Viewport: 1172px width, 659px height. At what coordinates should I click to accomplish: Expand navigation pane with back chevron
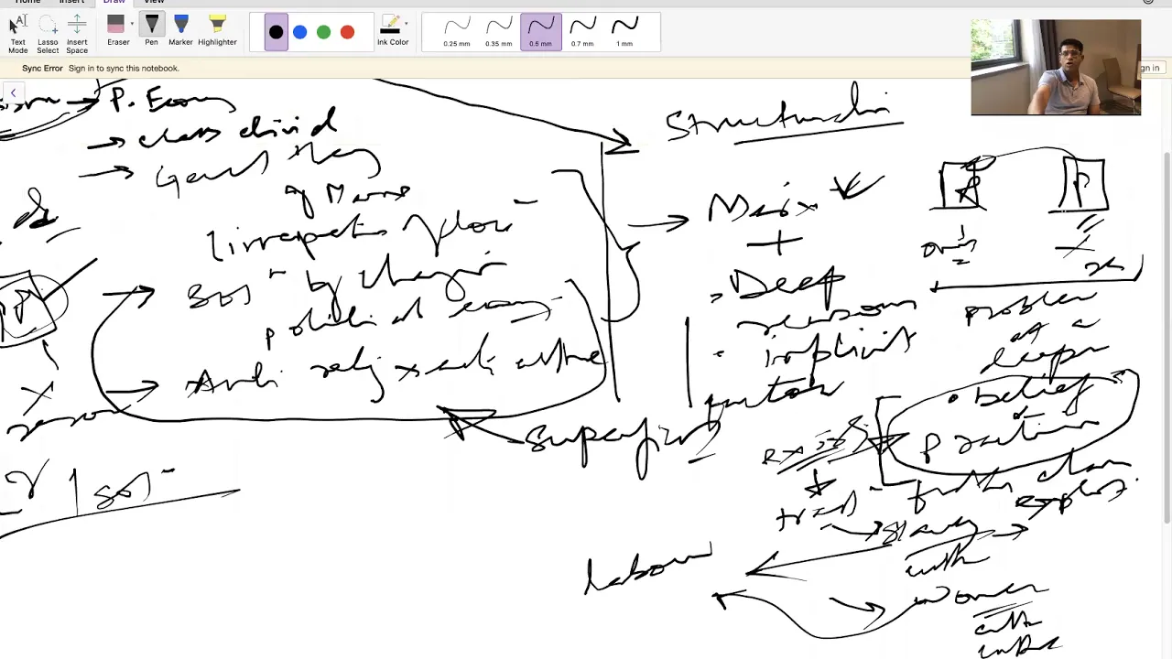click(x=13, y=93)
